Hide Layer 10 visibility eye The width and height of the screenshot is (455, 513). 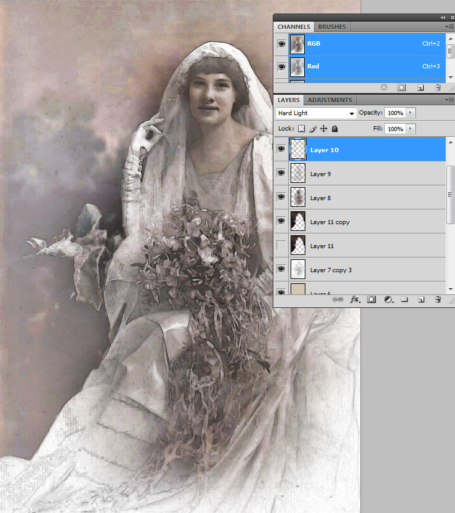click(281, 149)
